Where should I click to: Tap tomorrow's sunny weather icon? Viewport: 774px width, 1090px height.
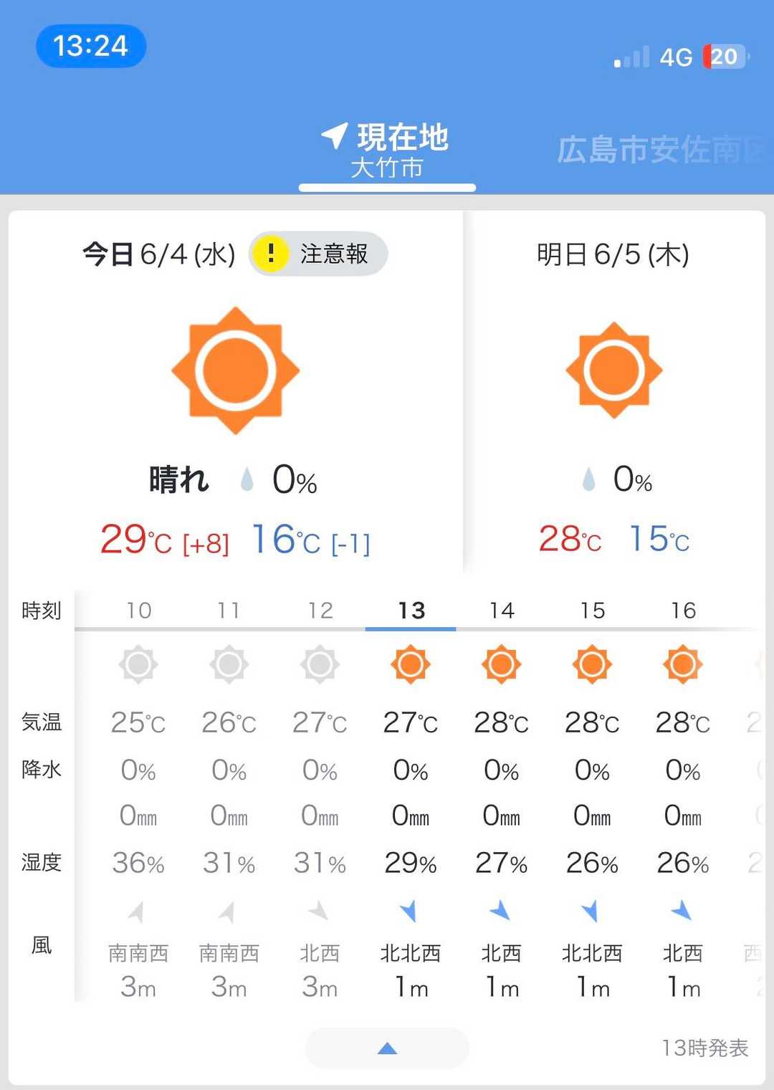[x=614, y=370]
